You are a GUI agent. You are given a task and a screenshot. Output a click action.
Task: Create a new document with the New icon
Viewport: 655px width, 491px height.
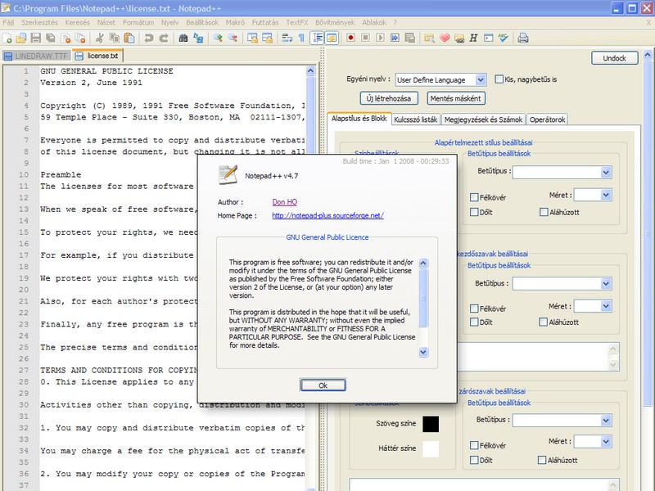(x=7, y=38)
